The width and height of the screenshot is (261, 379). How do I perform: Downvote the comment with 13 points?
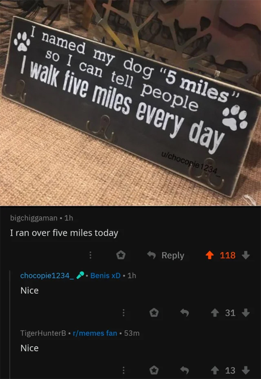point(246,370)
